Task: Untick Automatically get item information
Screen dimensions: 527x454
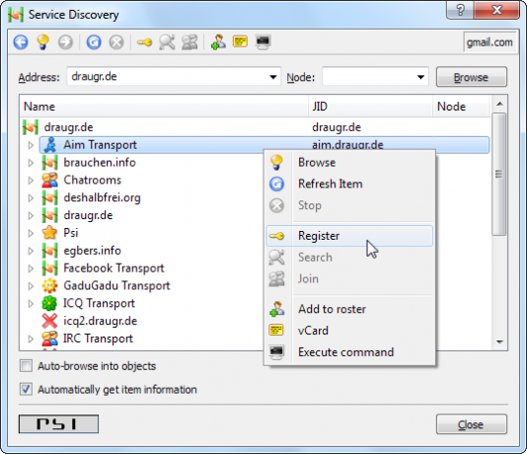Action: pyautogui.click(x=26, y=389)
